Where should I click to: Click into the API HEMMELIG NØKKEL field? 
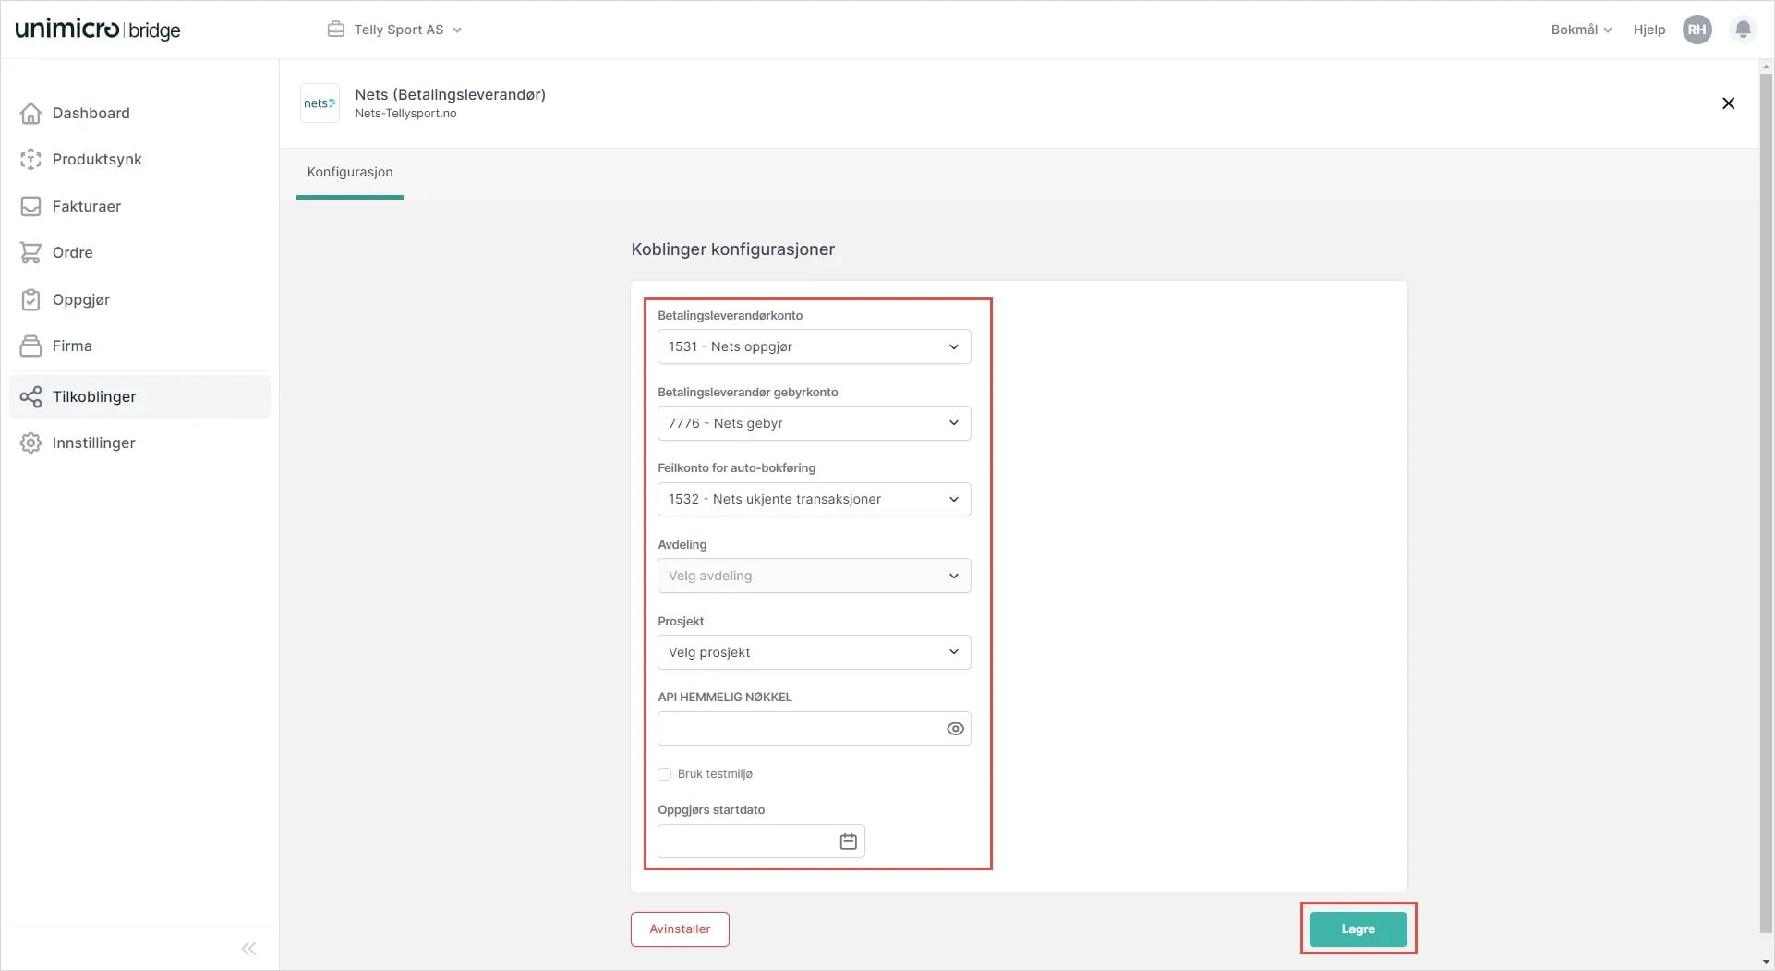pyautogui.click(x=799, y=729)
